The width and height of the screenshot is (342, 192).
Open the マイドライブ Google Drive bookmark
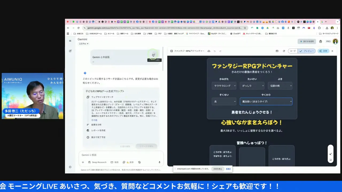[196, 34]
